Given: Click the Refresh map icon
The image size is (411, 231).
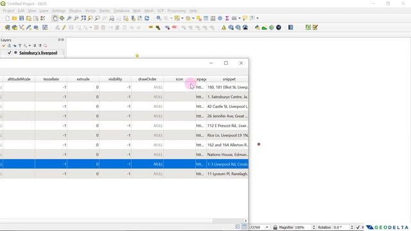Looking at the screenshot, I should click(147, 18).
